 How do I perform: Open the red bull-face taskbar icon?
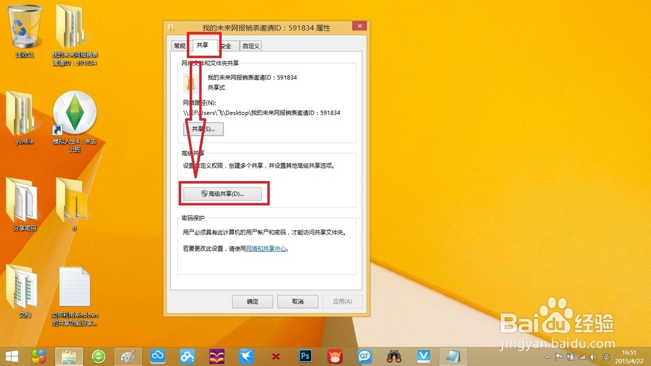pos(335,356)
